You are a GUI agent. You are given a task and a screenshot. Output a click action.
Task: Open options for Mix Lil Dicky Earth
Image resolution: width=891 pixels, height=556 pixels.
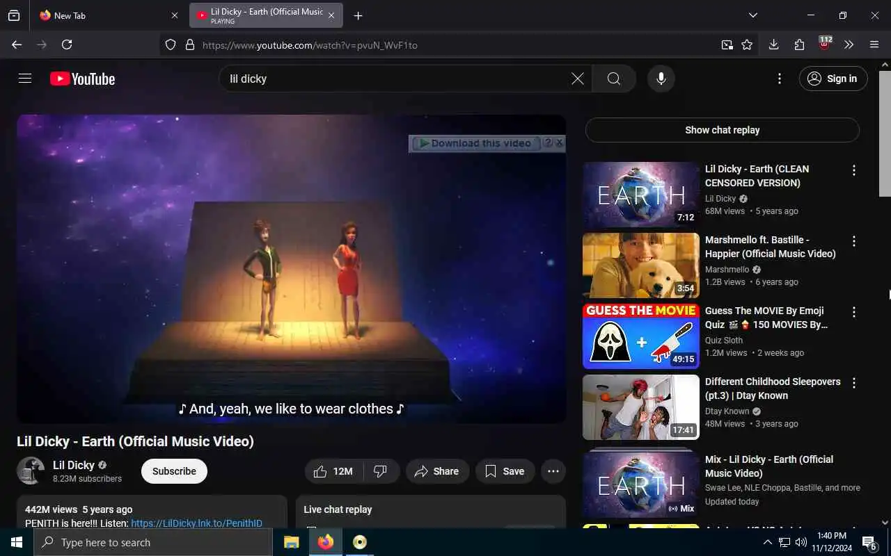pos(853,461)
